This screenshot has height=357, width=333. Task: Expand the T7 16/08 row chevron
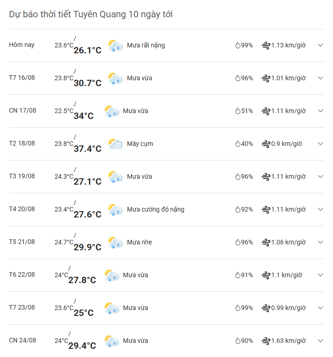point(320,78)
